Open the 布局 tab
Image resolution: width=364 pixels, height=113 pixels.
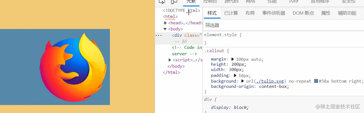pos(250,13)
